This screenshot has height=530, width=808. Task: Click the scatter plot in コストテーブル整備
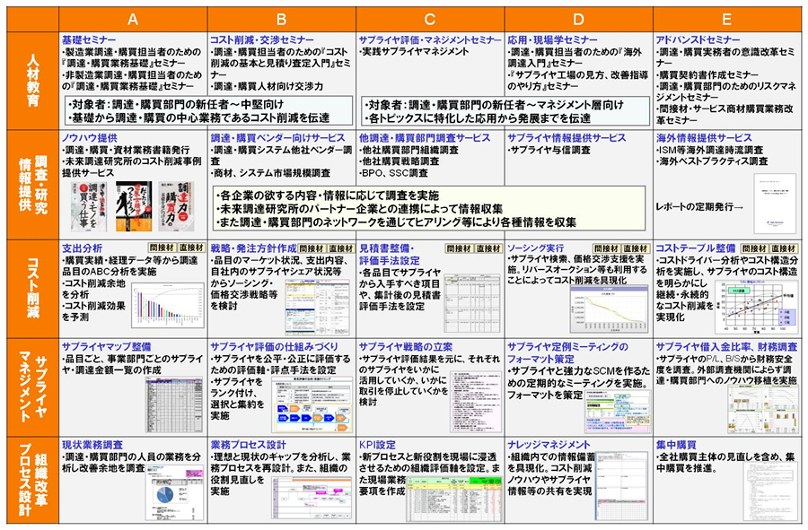758,306
